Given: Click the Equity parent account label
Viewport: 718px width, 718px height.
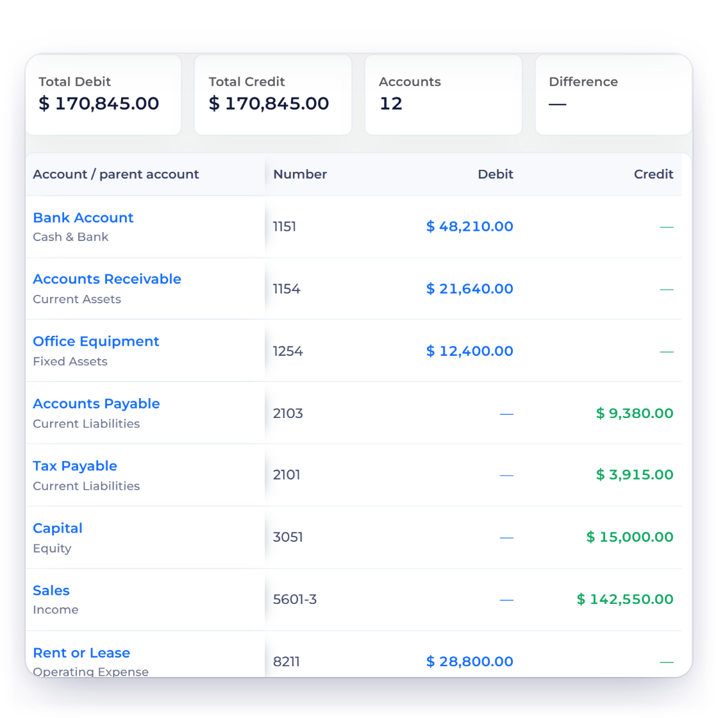Looking at the screenshot, I should coord(52,549).
